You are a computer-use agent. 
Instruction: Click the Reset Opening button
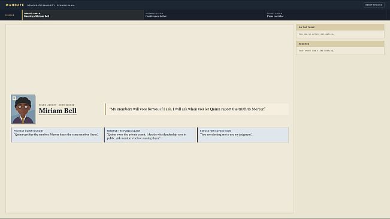coord(374,5)
